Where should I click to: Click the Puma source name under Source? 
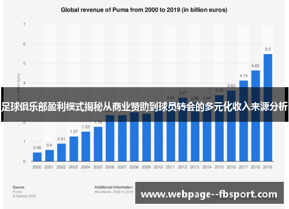coord(17,192)
